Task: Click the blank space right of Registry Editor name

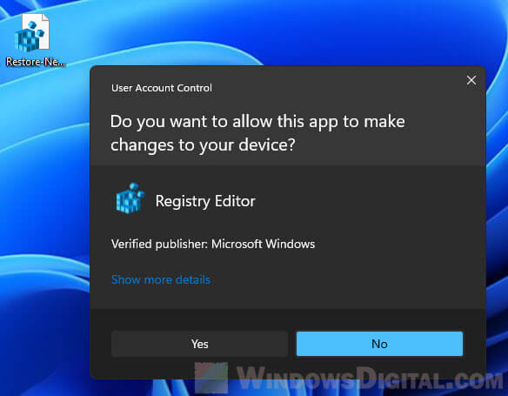Action: [357, 201]
